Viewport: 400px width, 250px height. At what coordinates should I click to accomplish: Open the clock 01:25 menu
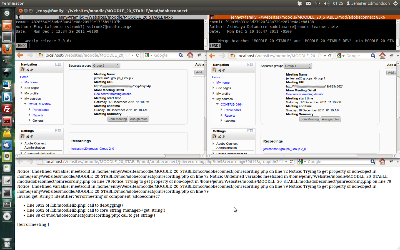338,3
